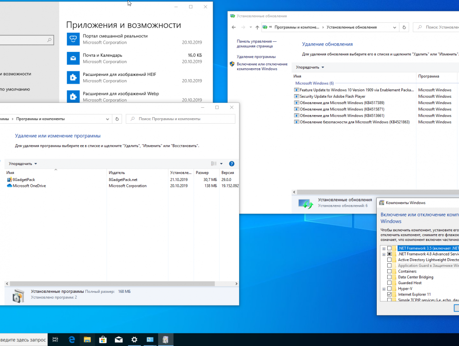The width and height of the screenshot is (459, 346).
Task: Enable the Data Center Bridging checkbox
Action: [x=389, y=277]
